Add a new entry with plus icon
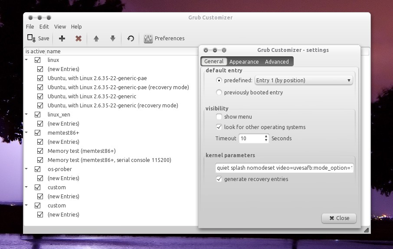The image size is (393, 249). 62,39
